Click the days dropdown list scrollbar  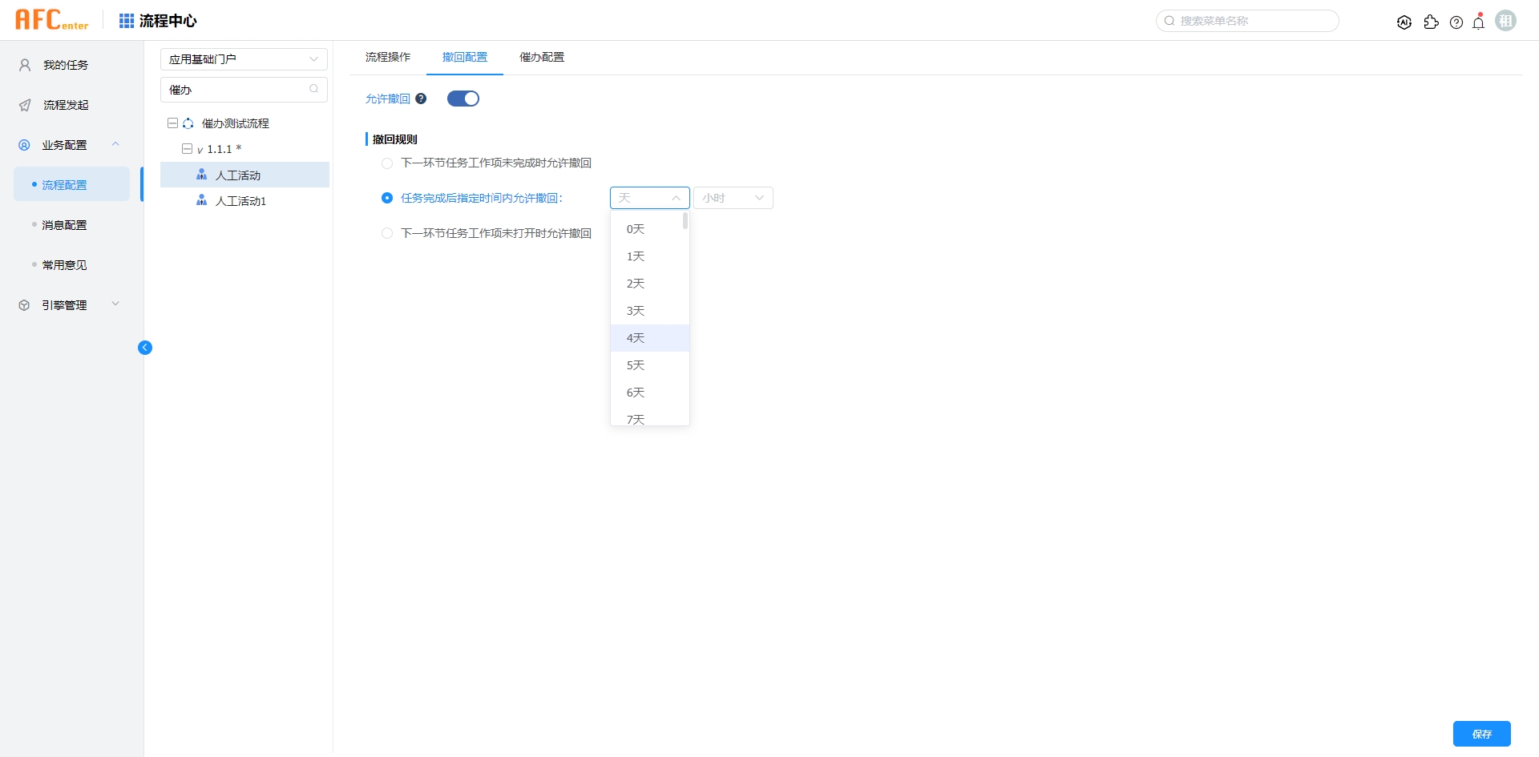pos(685,221)
